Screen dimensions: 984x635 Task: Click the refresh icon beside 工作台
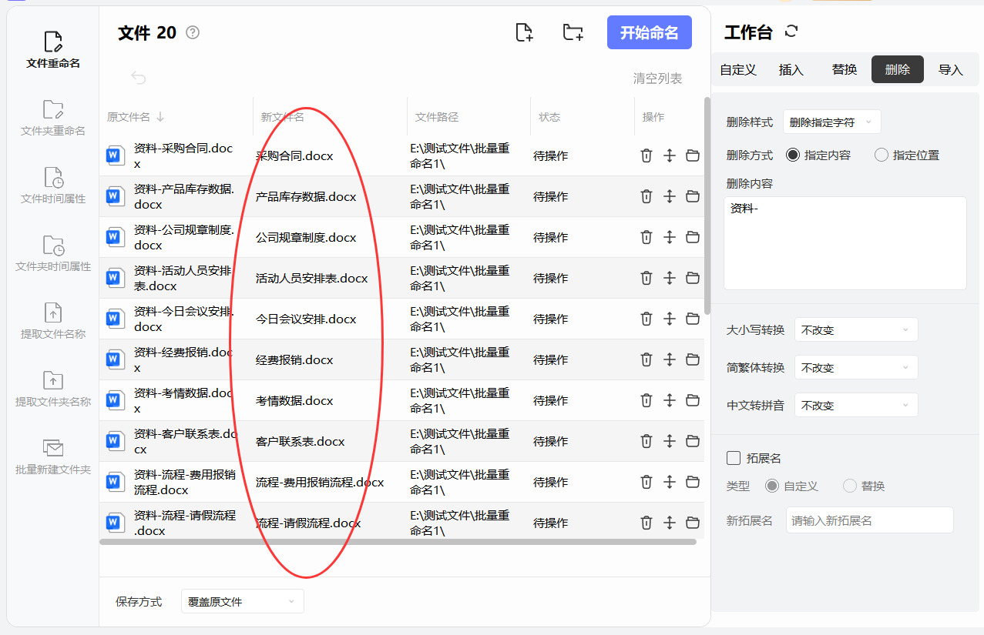[791, 32]
